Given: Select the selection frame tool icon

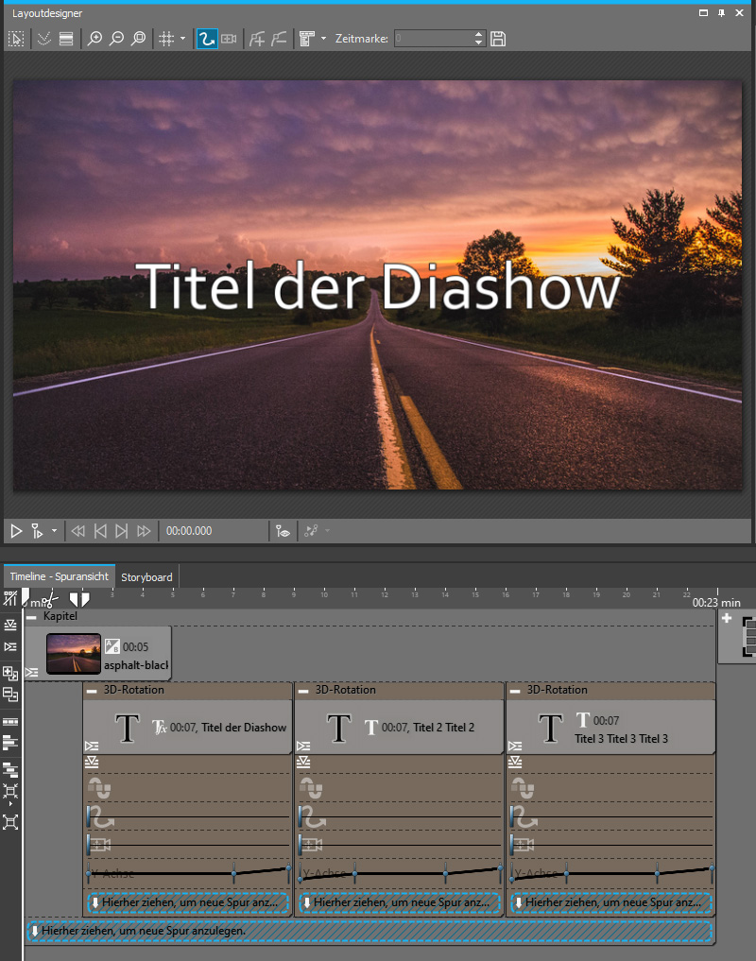Looking at the screenshot, I should point(16,39).
